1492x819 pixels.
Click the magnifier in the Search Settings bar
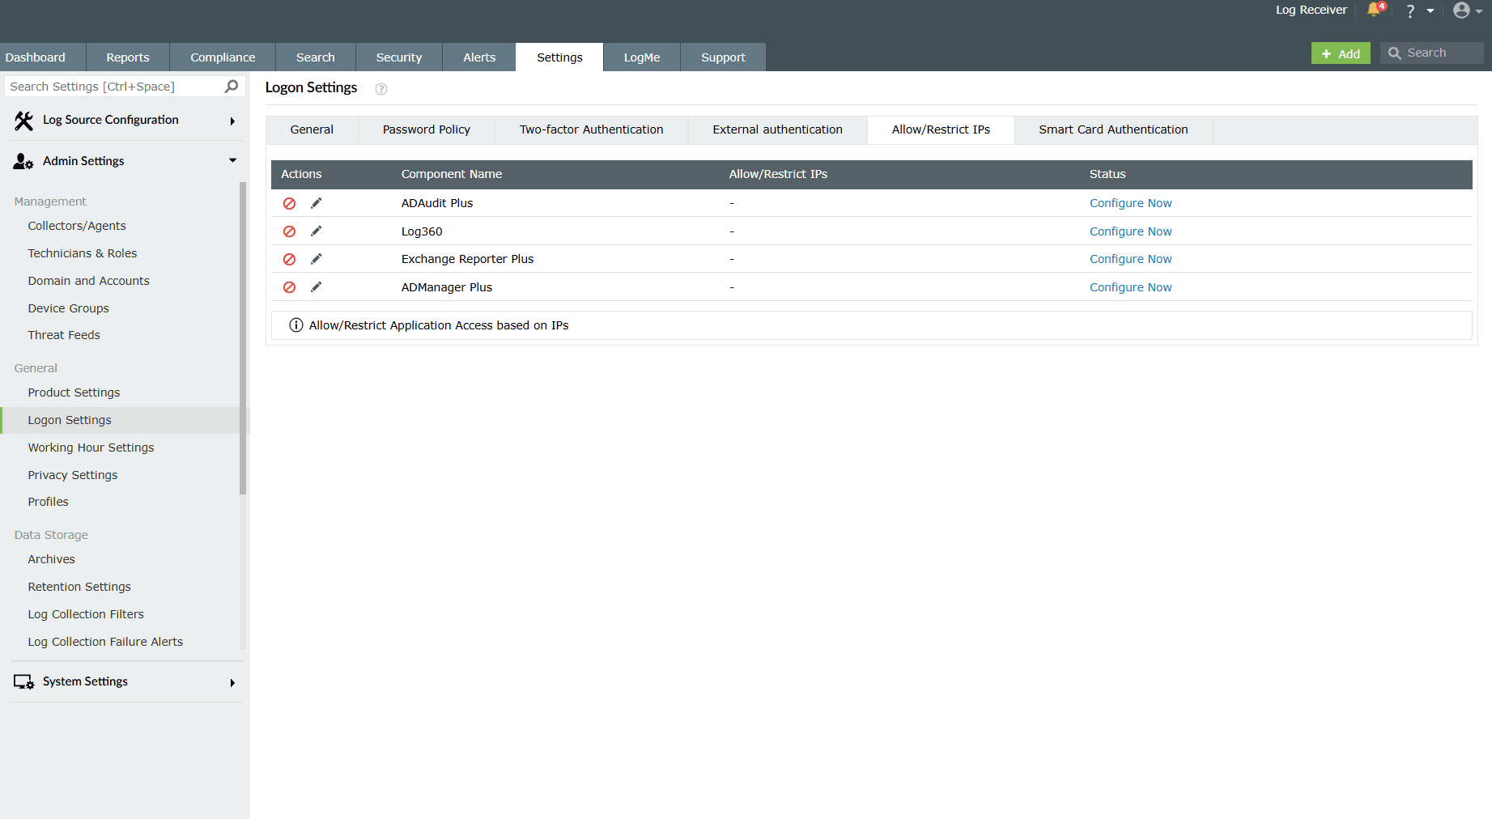click(231, 86)
